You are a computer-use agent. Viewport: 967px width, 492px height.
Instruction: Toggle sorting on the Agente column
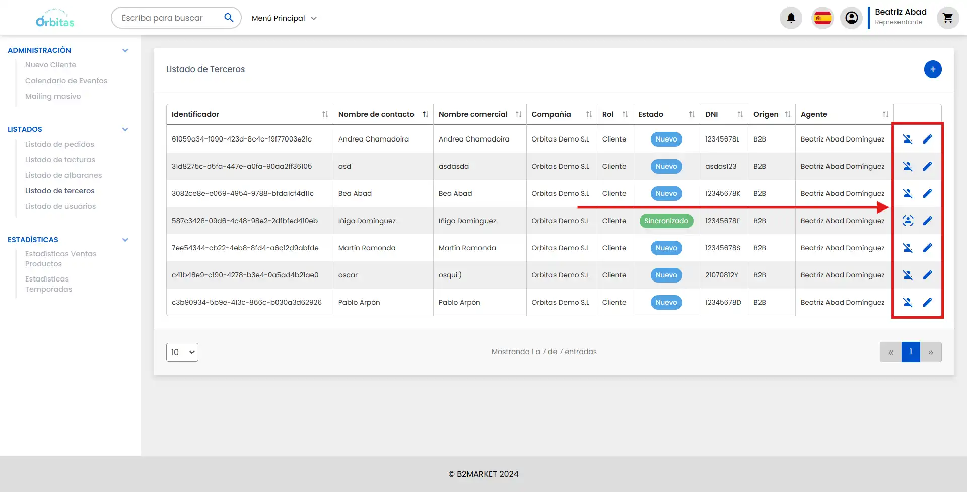point(885,114)
